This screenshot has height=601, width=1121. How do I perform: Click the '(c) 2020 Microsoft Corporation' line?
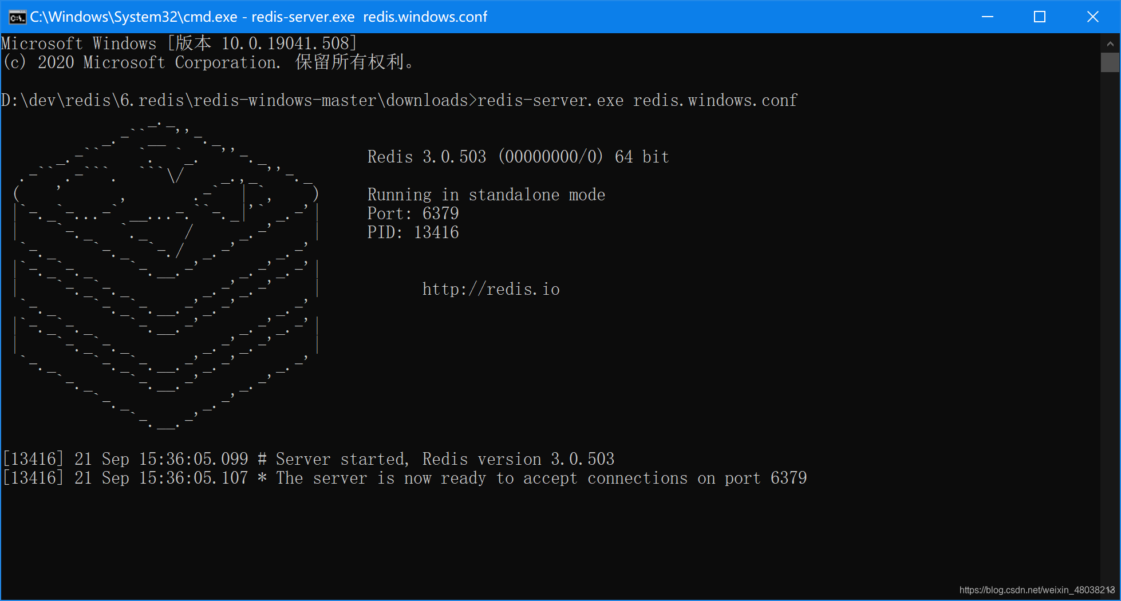pos(208,62)
